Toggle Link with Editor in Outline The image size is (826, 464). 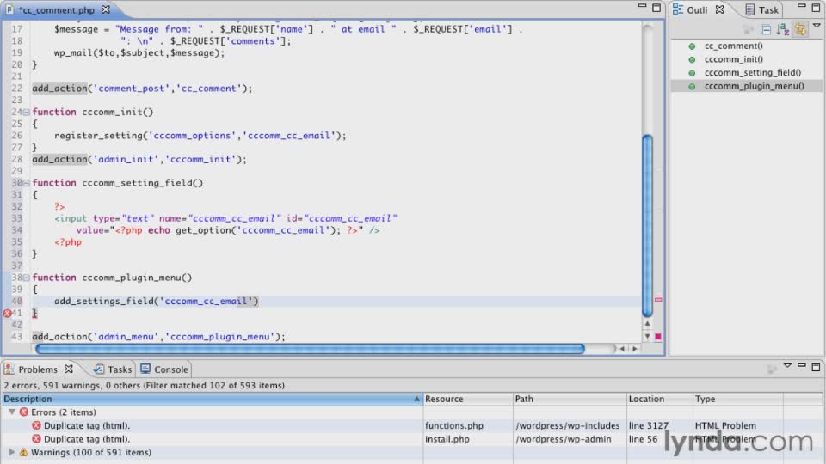800,29
